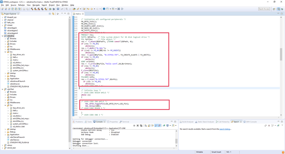Open the Call Hierarchy tab
285x154 pixels.
point(223,122)
